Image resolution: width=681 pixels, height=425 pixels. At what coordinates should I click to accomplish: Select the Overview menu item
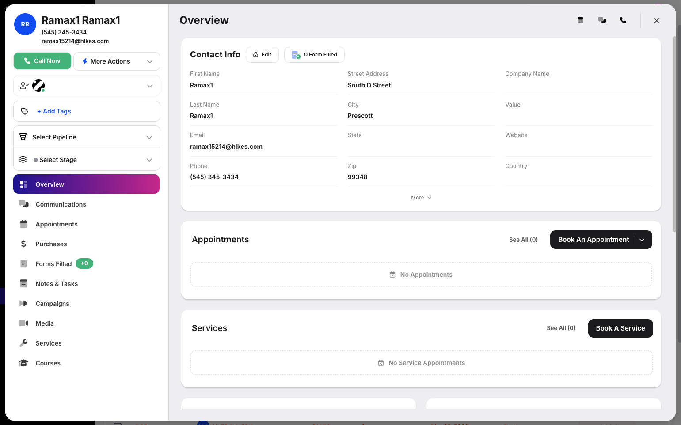[86, 184]
